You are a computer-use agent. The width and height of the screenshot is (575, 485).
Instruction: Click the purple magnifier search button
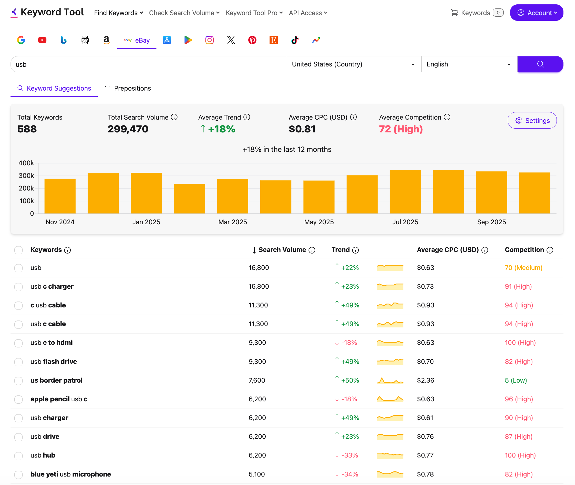click(x=540, y=64)
